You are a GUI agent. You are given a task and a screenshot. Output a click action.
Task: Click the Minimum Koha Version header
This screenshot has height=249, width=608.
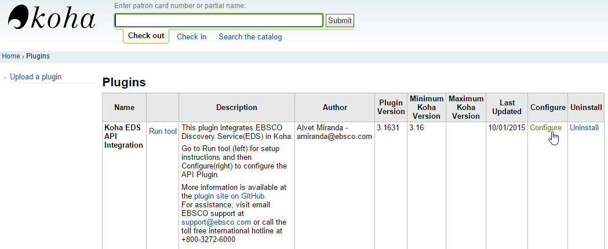tap(427, 107)
